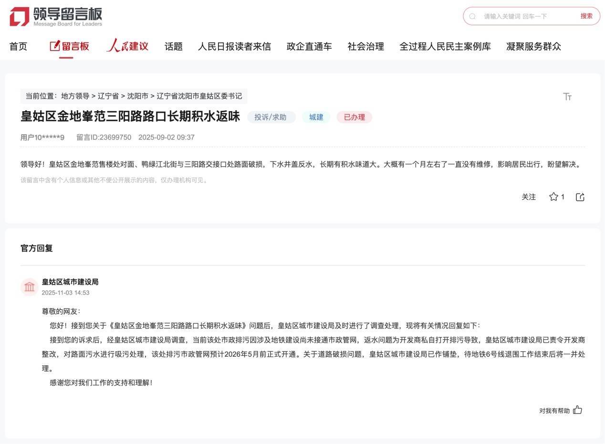Go to the 人民建议 section
Image resolution: width=605 pixels, height=444 pixels.
pos(127,46)
